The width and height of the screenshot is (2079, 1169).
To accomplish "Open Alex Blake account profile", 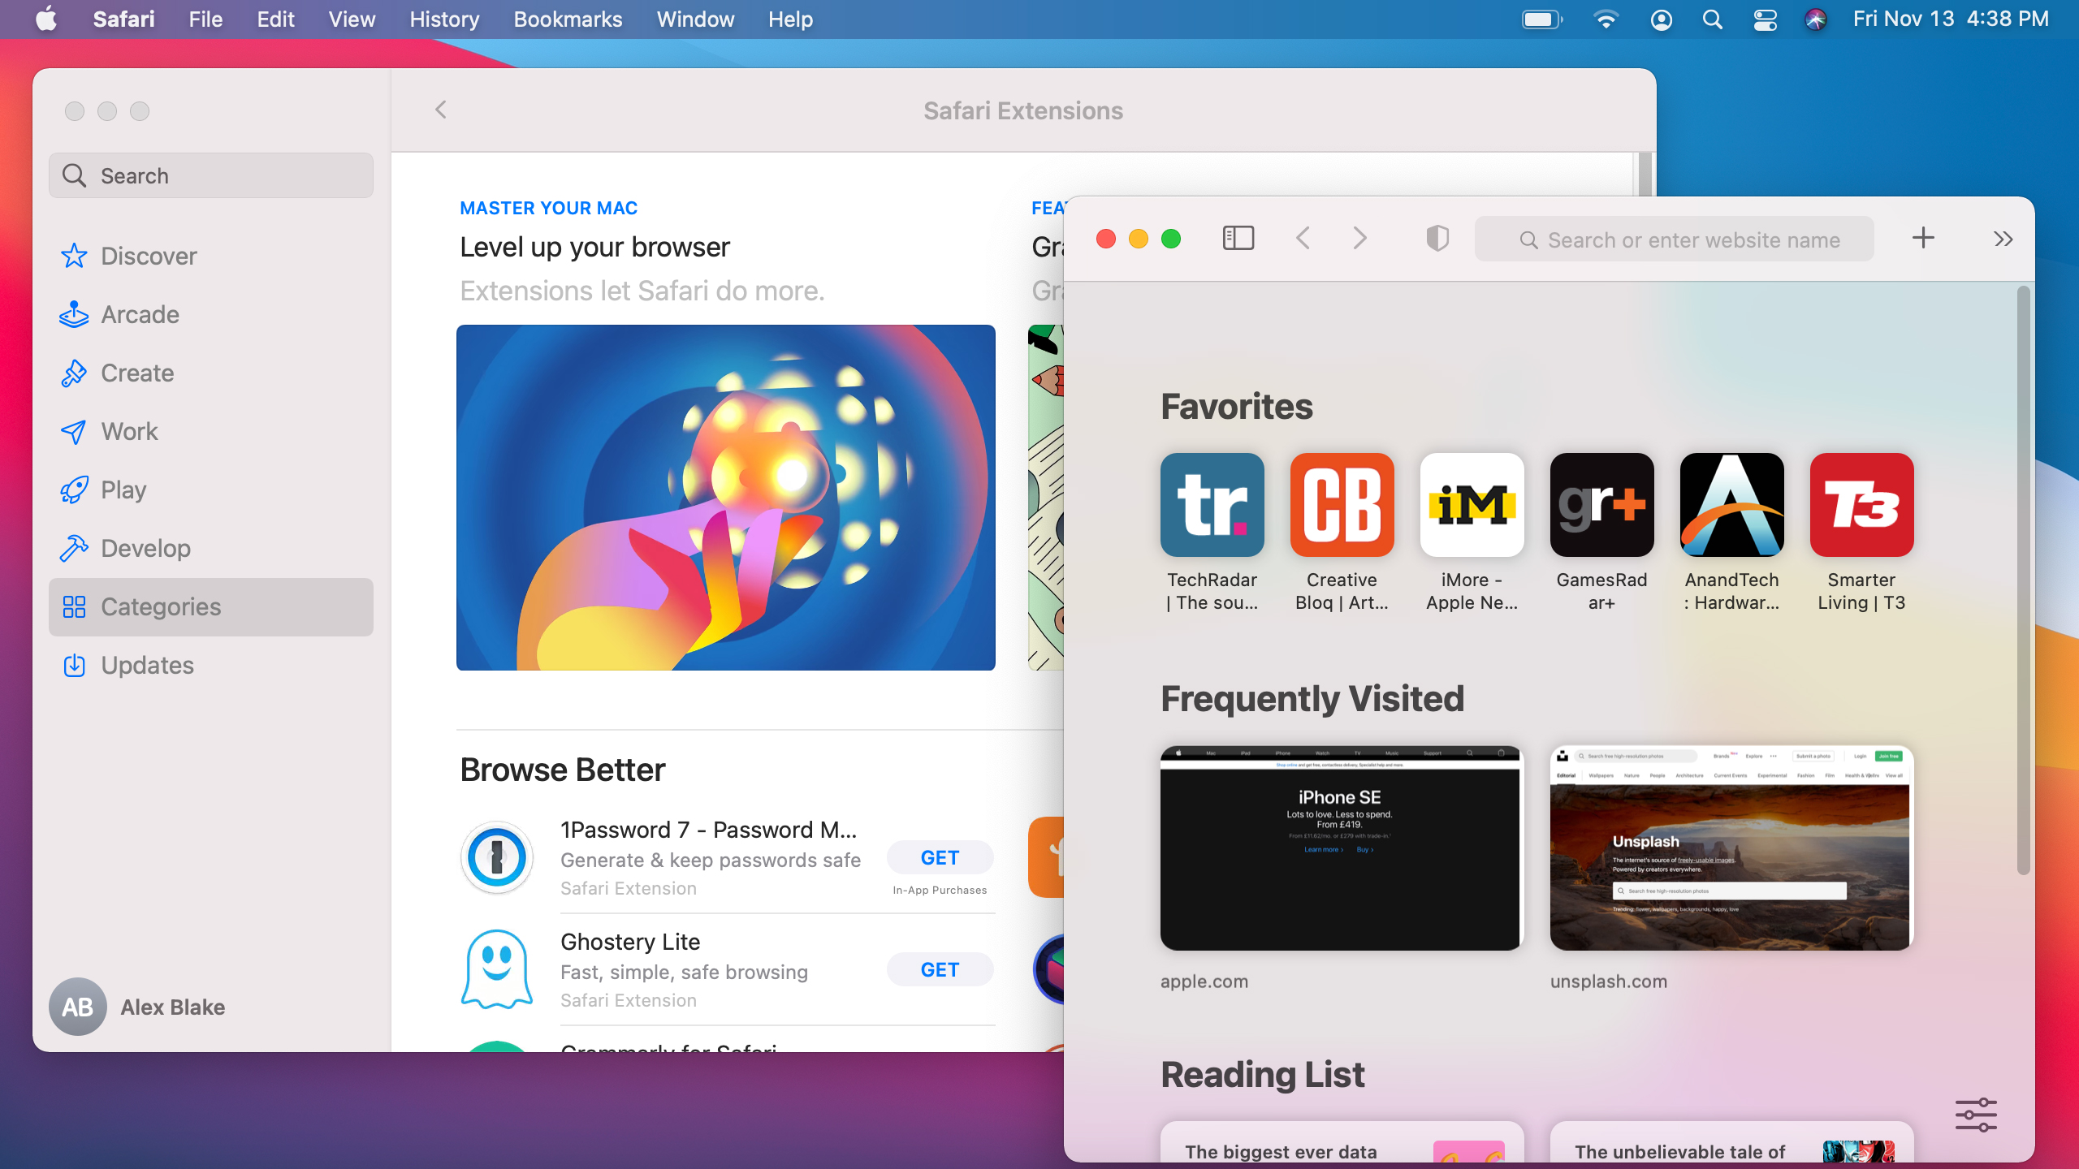I will pos(138,1007).
